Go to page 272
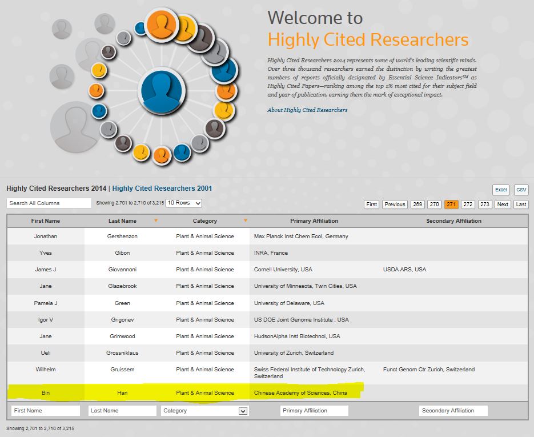 pos(468,205)
